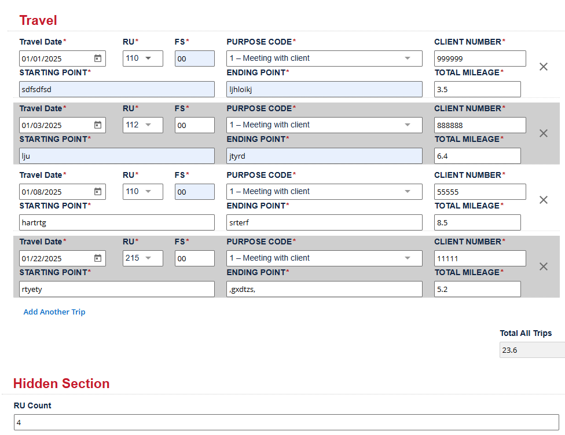Open calendar picker for 01/03/2025 travel date
Viewport: 565px width, 435px height.
(x=98, y=125)
